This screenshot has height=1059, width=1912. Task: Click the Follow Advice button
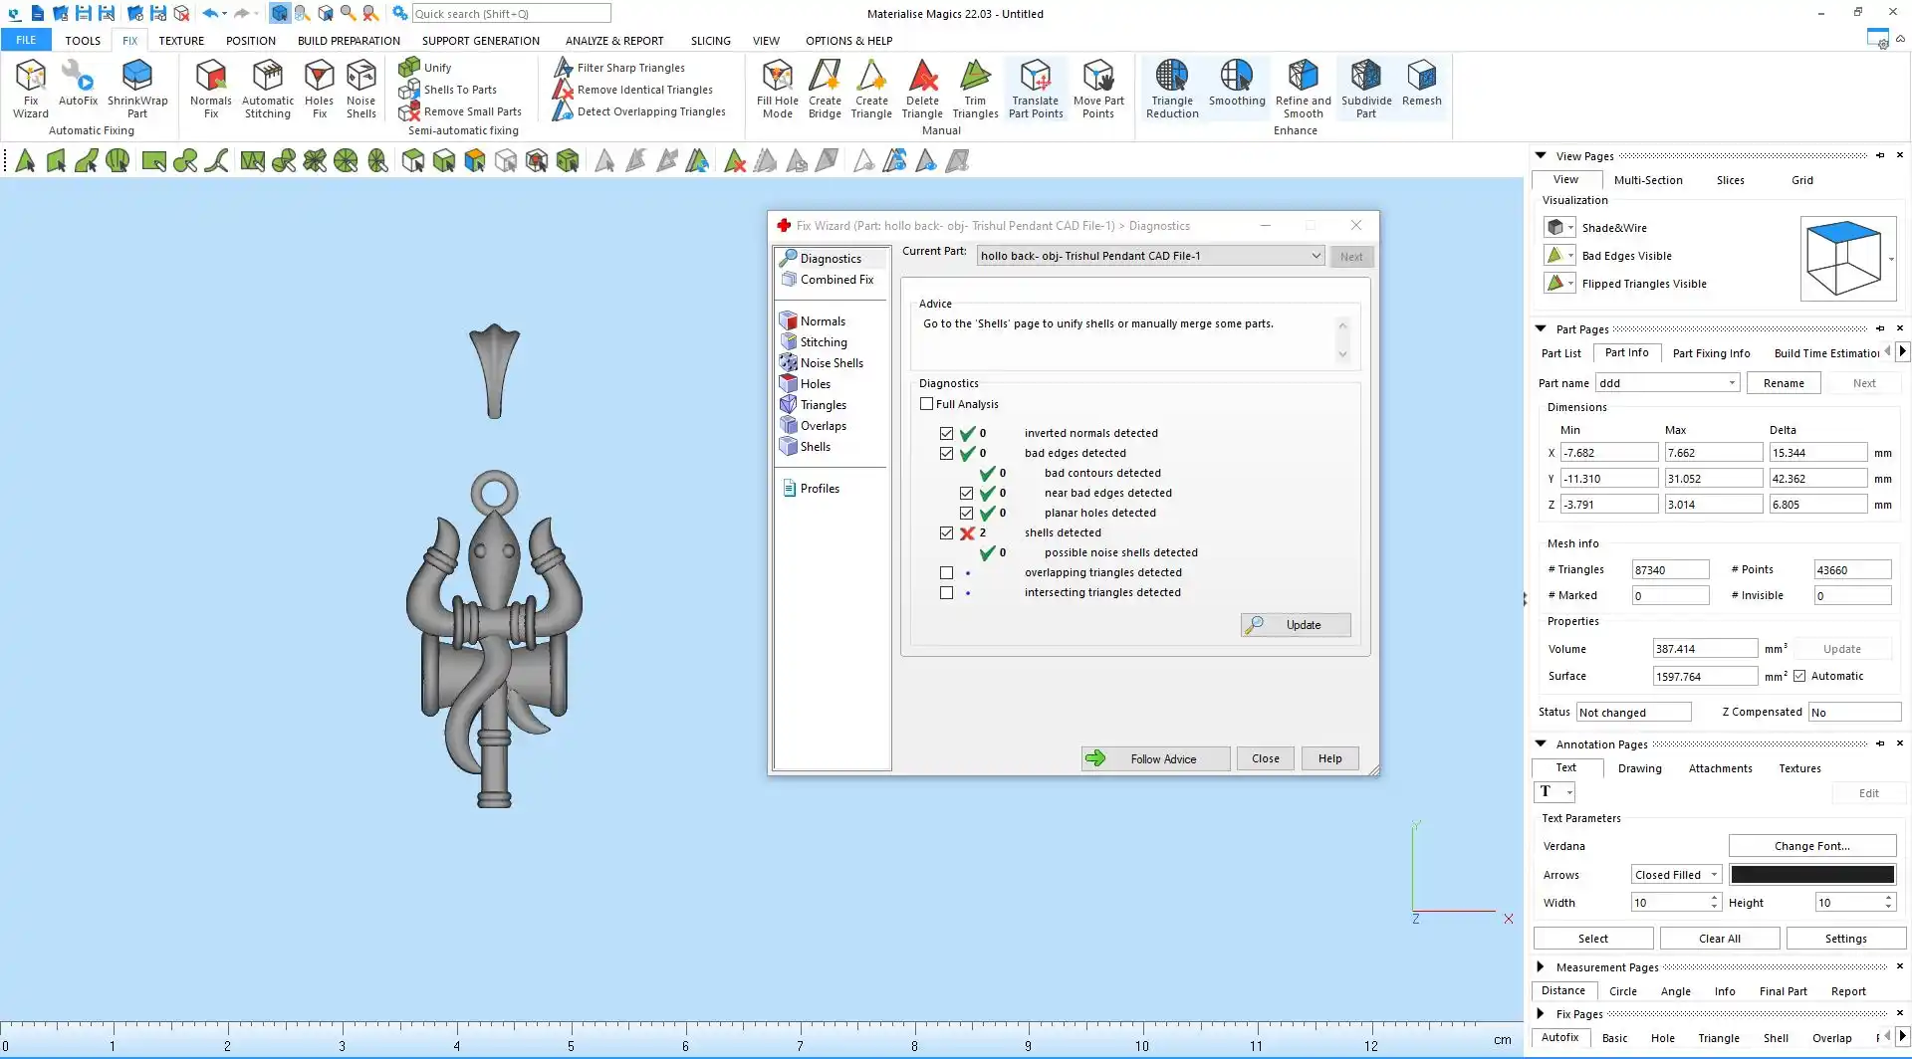(1155, 758)
